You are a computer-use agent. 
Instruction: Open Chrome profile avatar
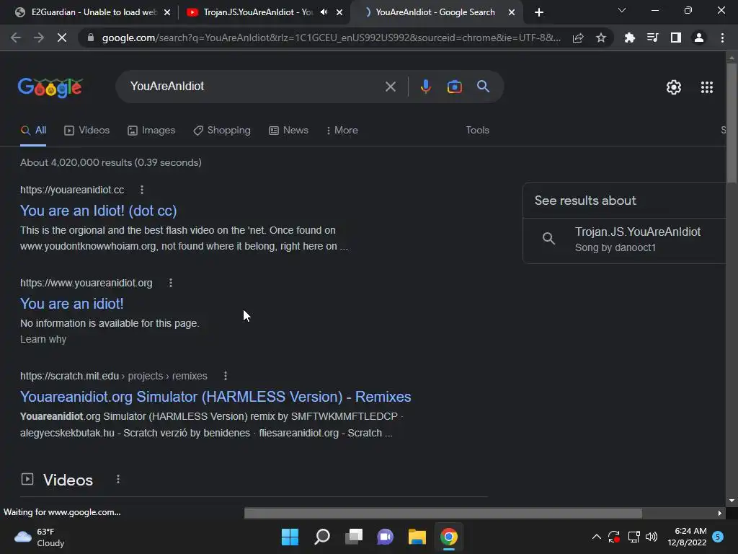pos(699,38)
